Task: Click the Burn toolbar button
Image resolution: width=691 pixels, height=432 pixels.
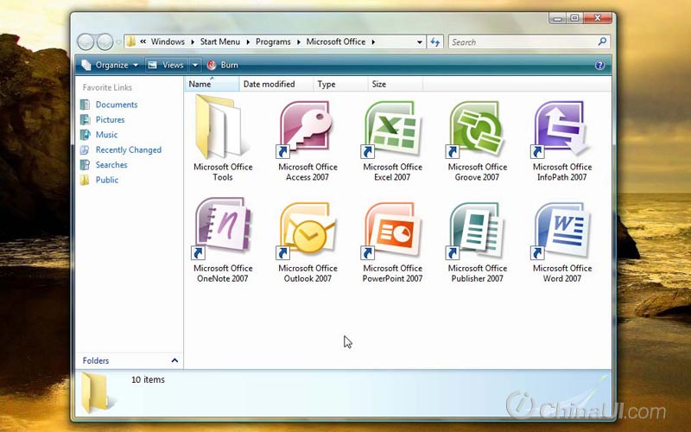Action: pyautogui.click(x=223, y=66)
